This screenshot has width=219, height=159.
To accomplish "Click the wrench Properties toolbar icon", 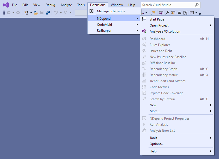I will pos(167,13).
